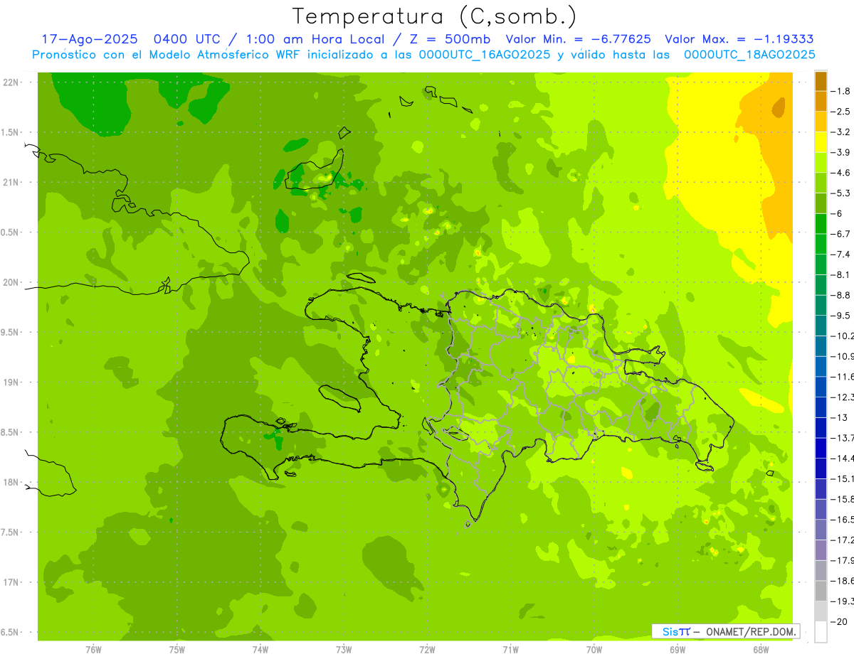Click the 75W longitude label
854x659 pixels.
177,650
